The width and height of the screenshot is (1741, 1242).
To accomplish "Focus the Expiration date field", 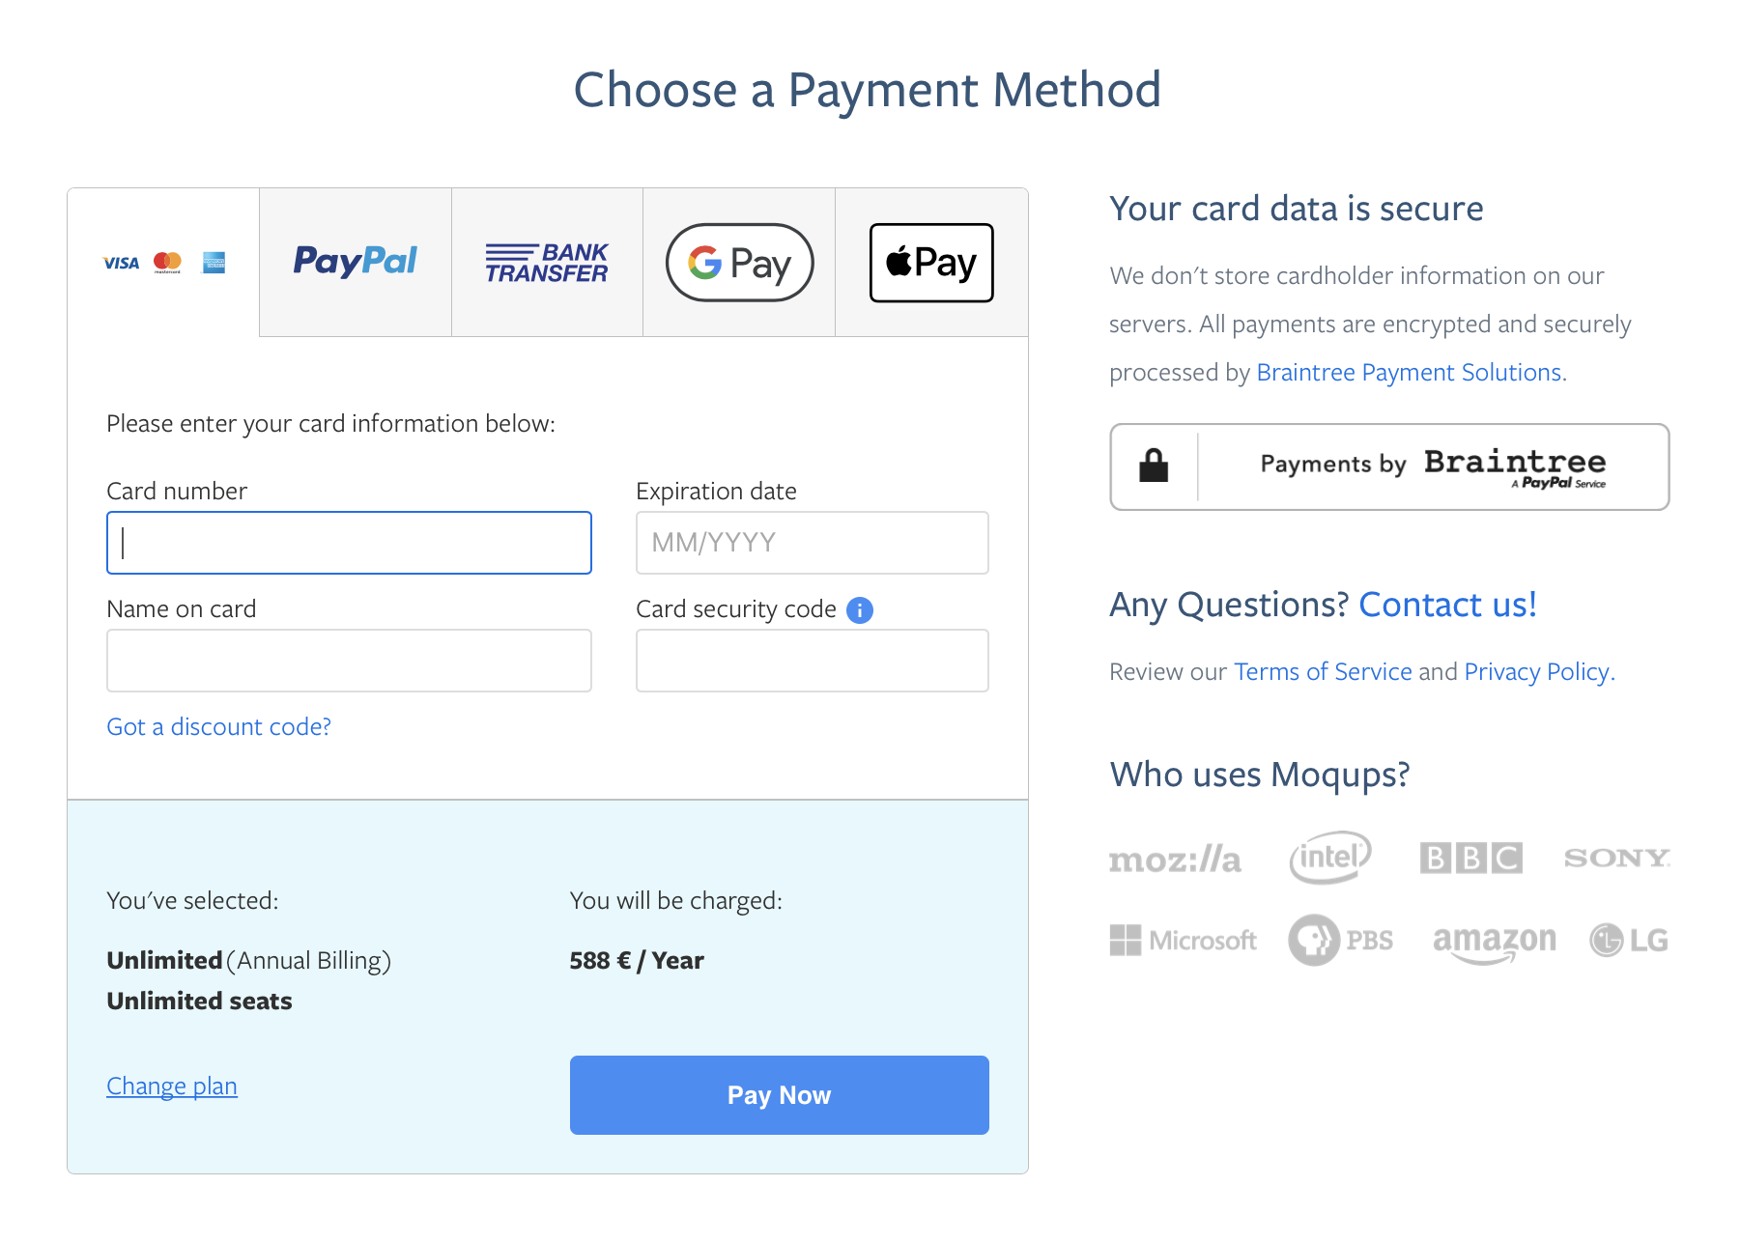I will 812,543.
